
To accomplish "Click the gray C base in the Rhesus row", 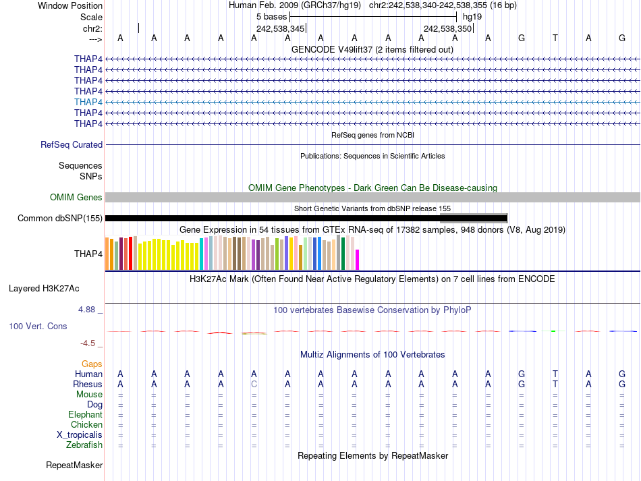I will (254, 384).
